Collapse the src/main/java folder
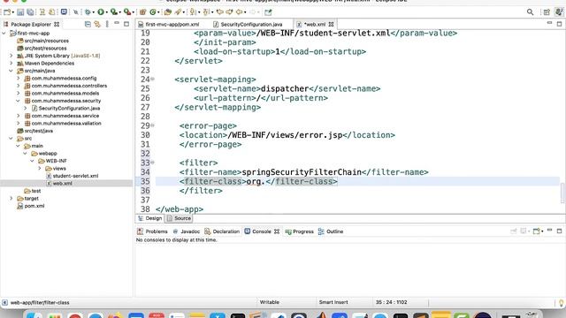The image size is (566, 318). pos(11,71)
